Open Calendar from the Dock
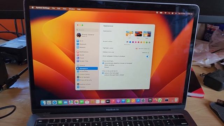This screenshot has height=126, width=224. click(87, 102)
